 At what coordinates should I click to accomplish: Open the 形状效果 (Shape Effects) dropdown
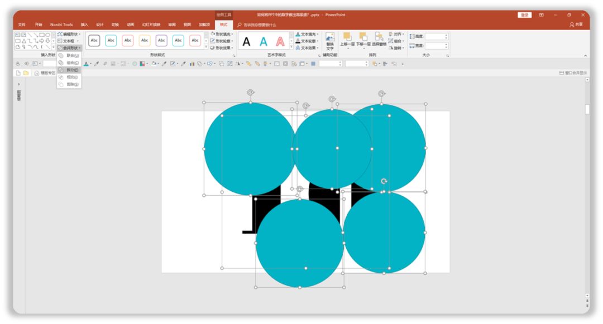(222, 48)
